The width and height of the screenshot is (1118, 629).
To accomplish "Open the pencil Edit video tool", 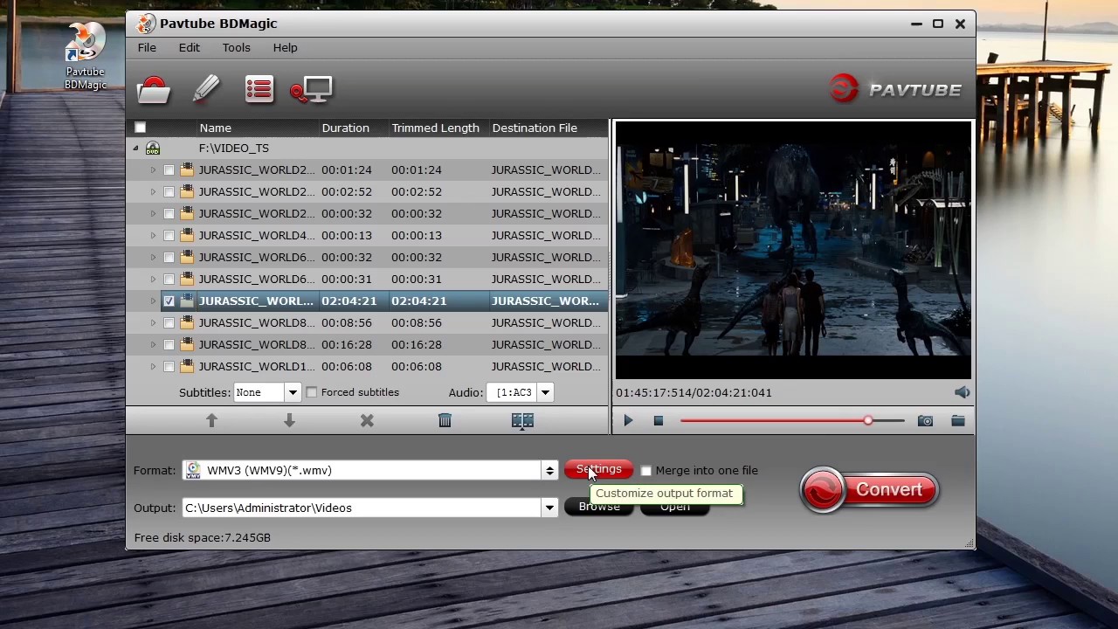I will pos(206,89).
